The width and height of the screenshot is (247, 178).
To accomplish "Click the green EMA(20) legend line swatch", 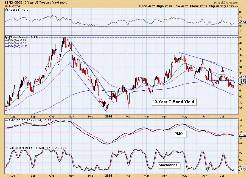I will pyautogui.click(x=7, y=41).
